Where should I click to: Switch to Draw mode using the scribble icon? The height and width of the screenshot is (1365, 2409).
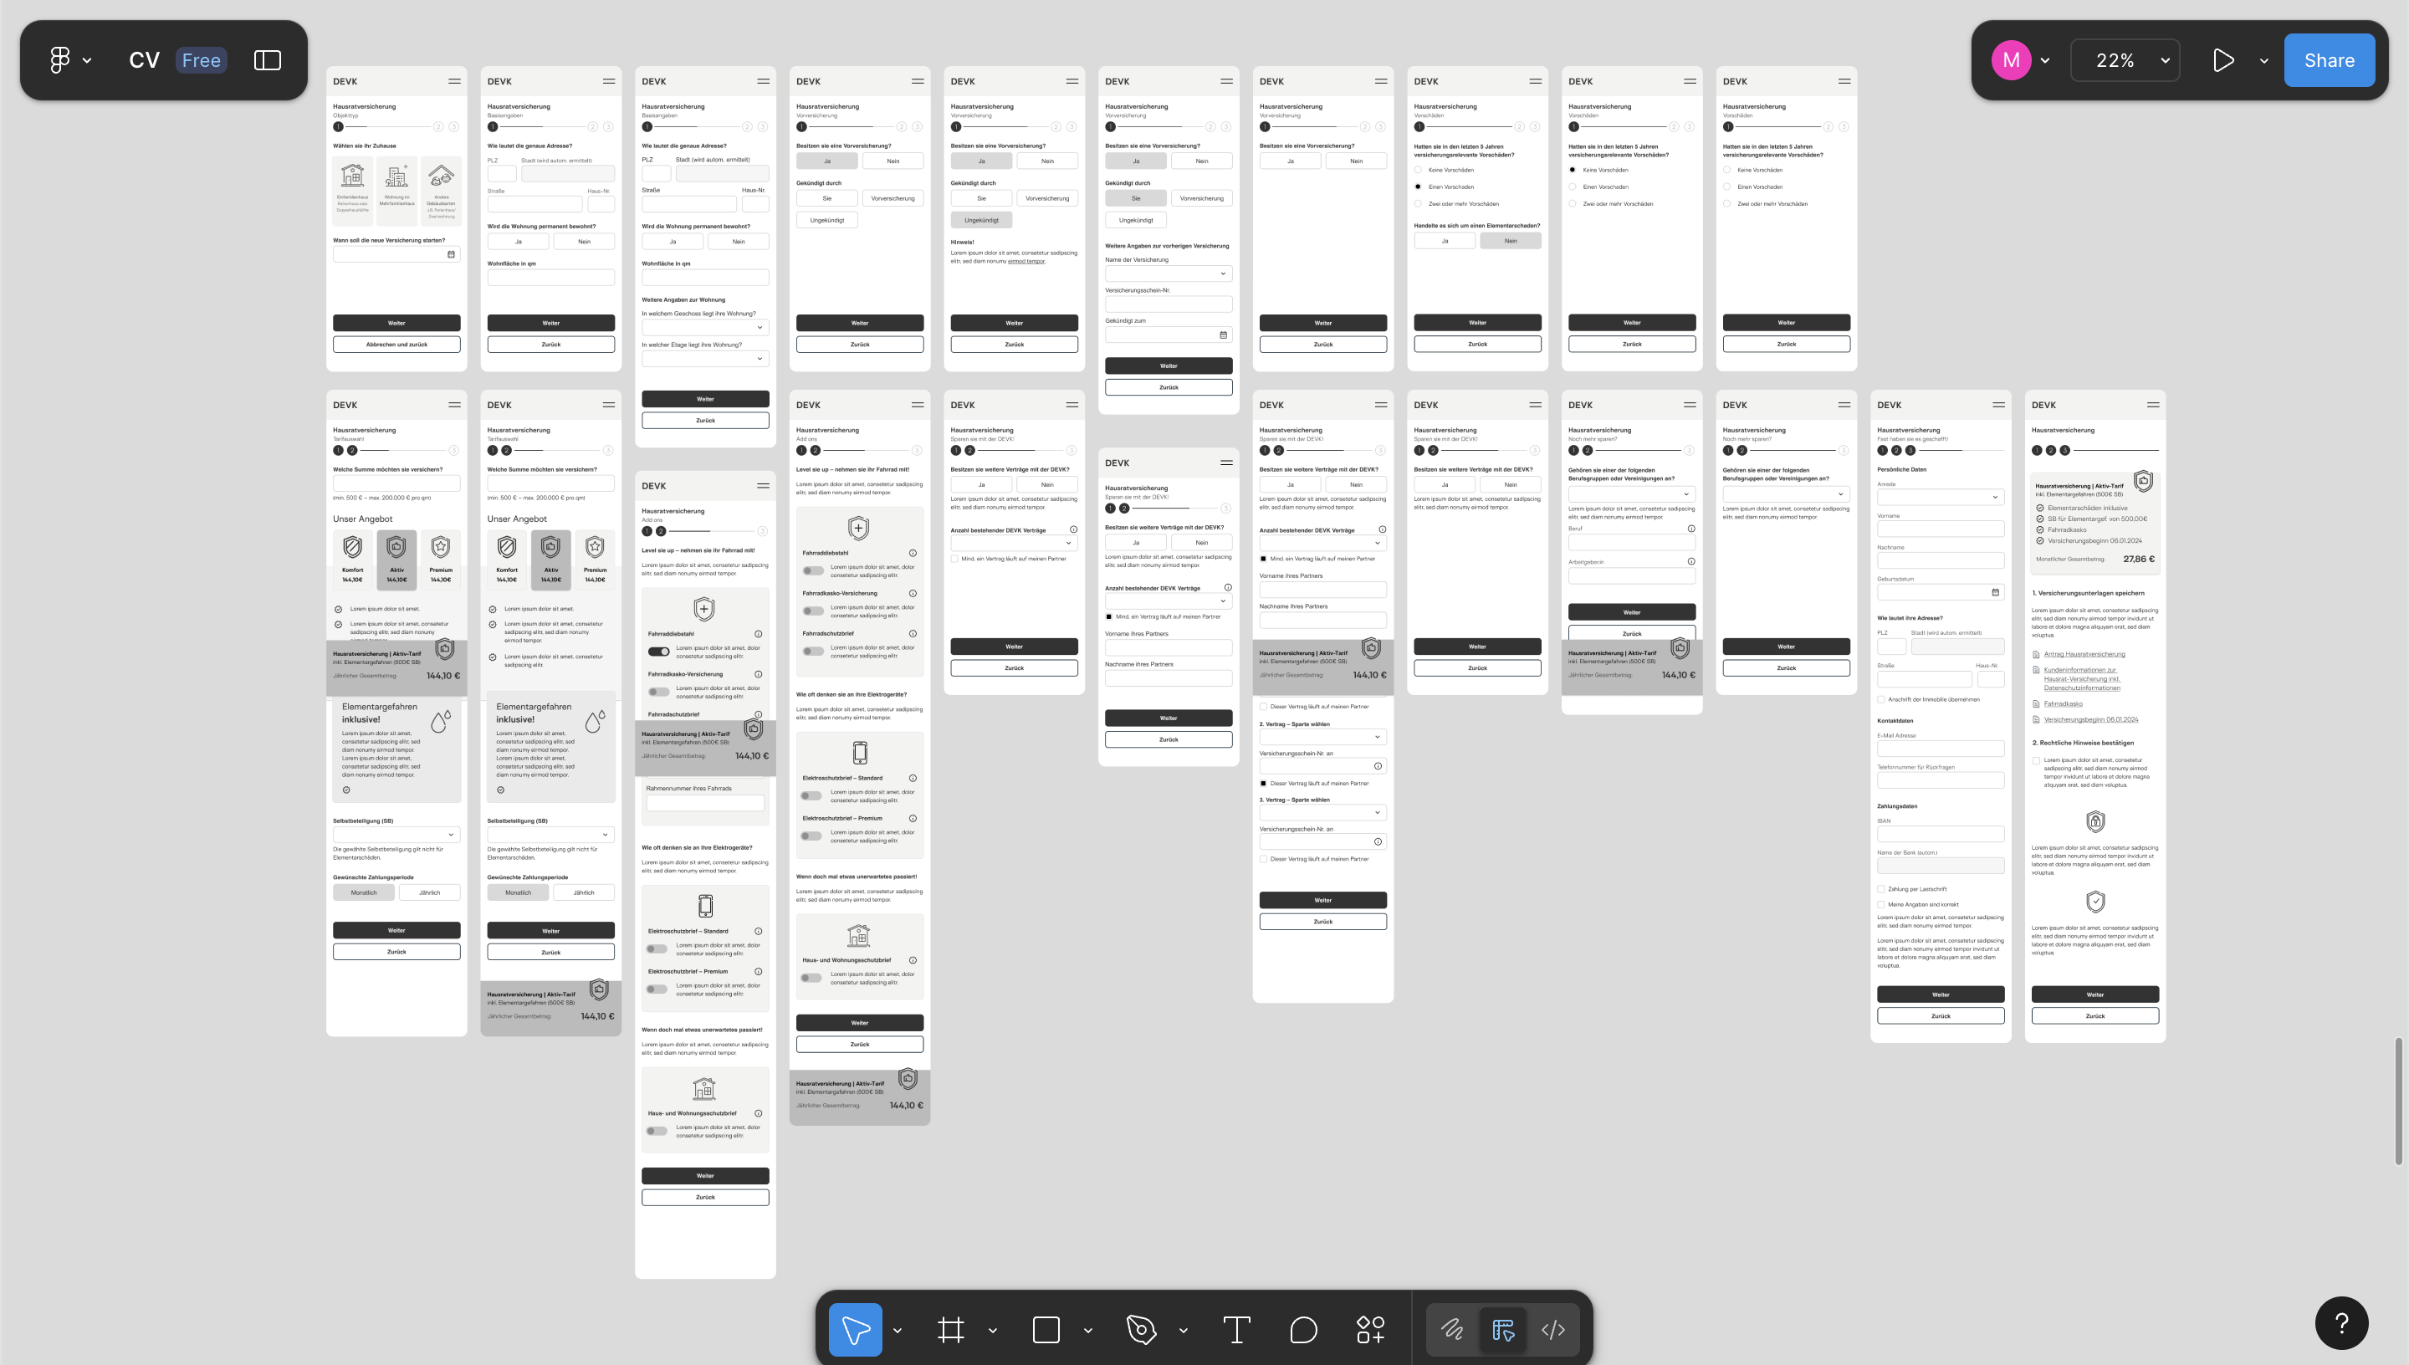click(x=1452, y=1329)
